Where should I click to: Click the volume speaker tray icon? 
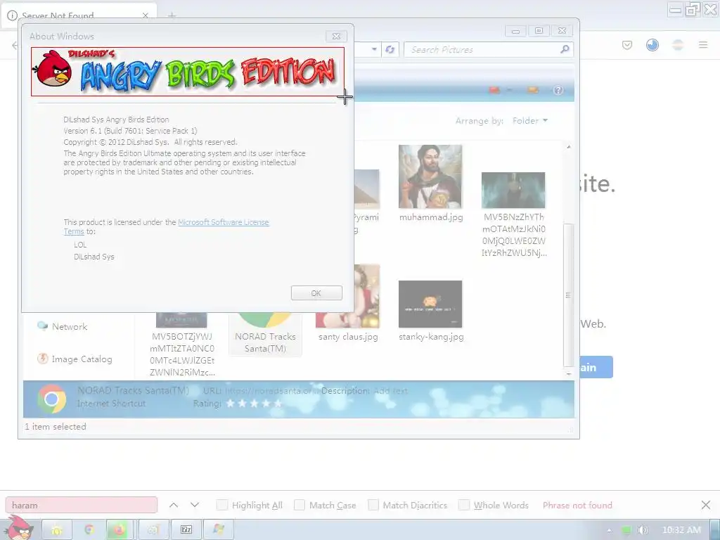click(x=643, y=530)
